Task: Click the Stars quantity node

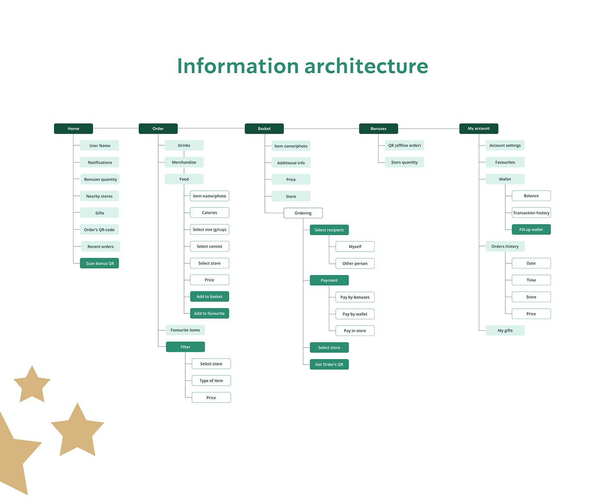Action: 404,162
